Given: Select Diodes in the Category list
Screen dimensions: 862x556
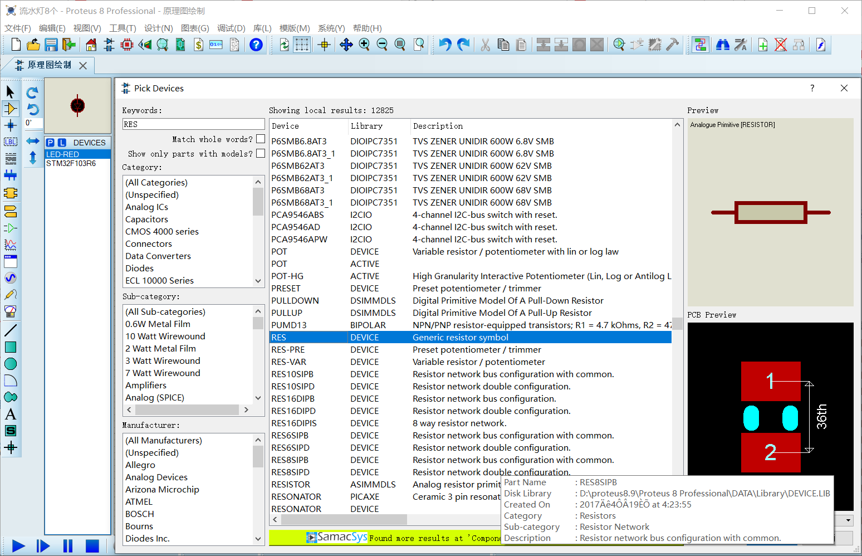Looking at the screenshot, I should coord(139,268).
